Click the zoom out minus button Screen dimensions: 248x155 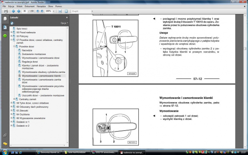point(38,11)
